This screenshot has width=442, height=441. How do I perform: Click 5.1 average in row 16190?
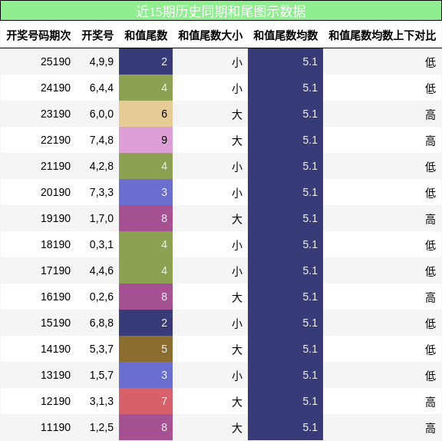[x=310, y=297]
